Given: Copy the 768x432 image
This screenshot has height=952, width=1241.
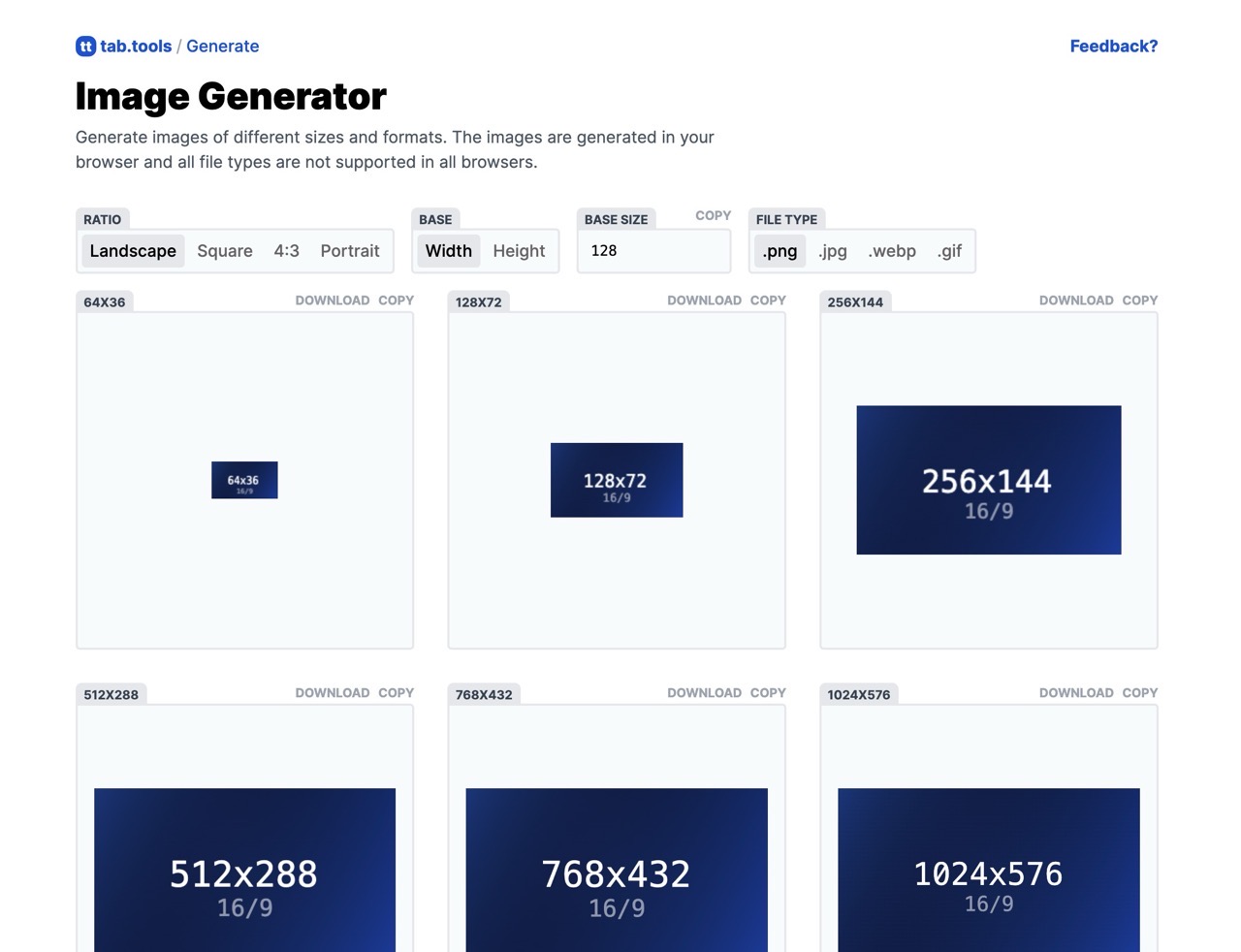Looking at the screenshot, I should tap(768, 693).
